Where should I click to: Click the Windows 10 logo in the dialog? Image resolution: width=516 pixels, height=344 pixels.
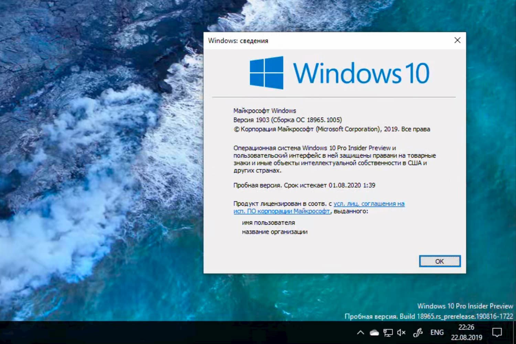coord(339,73)
